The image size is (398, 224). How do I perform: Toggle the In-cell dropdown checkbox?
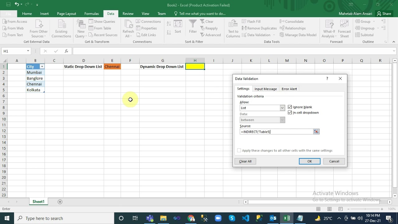click(x=290, y=113)
